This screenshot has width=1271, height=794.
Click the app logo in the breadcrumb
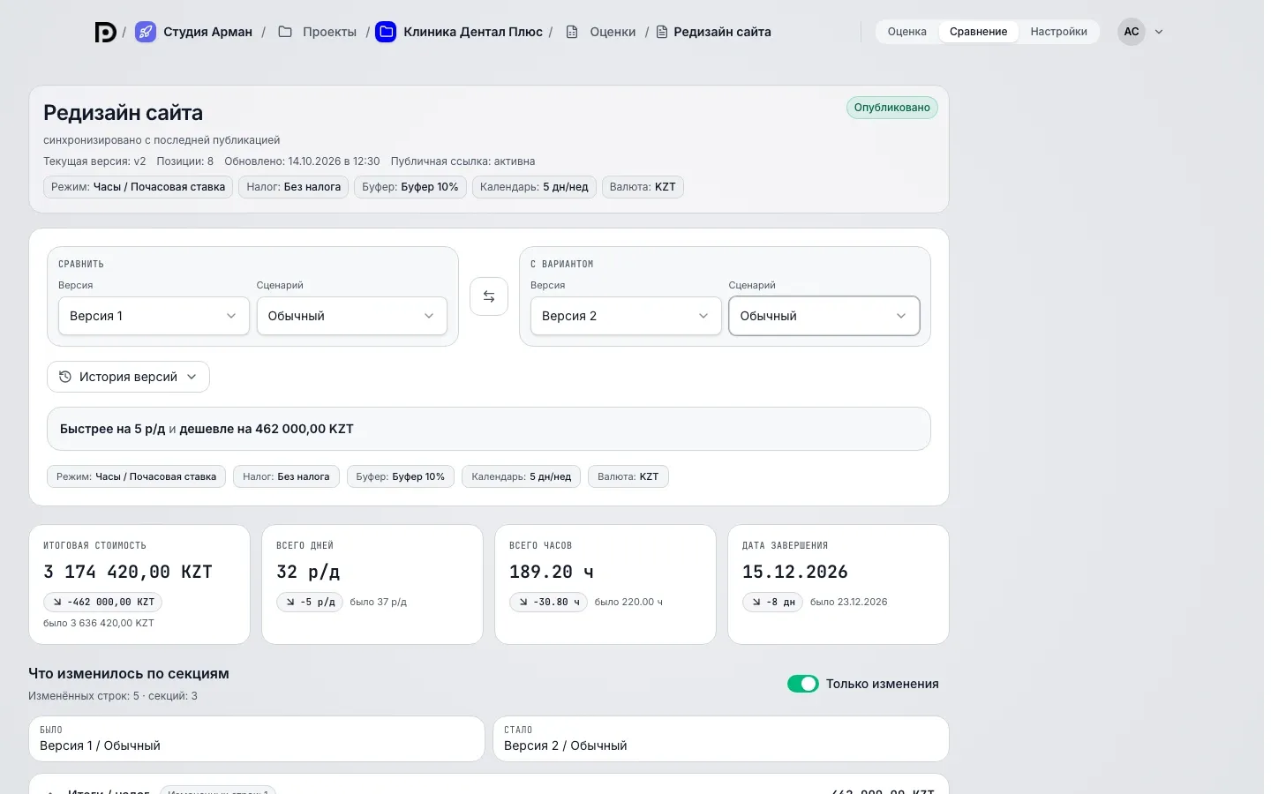(106, 32)
